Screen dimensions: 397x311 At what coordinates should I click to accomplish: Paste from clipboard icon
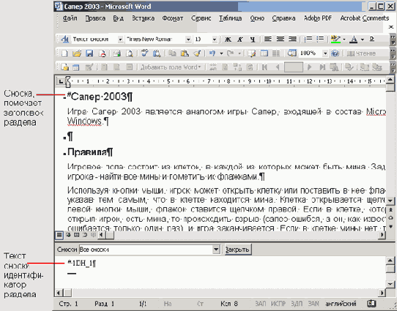coord(185,53)
